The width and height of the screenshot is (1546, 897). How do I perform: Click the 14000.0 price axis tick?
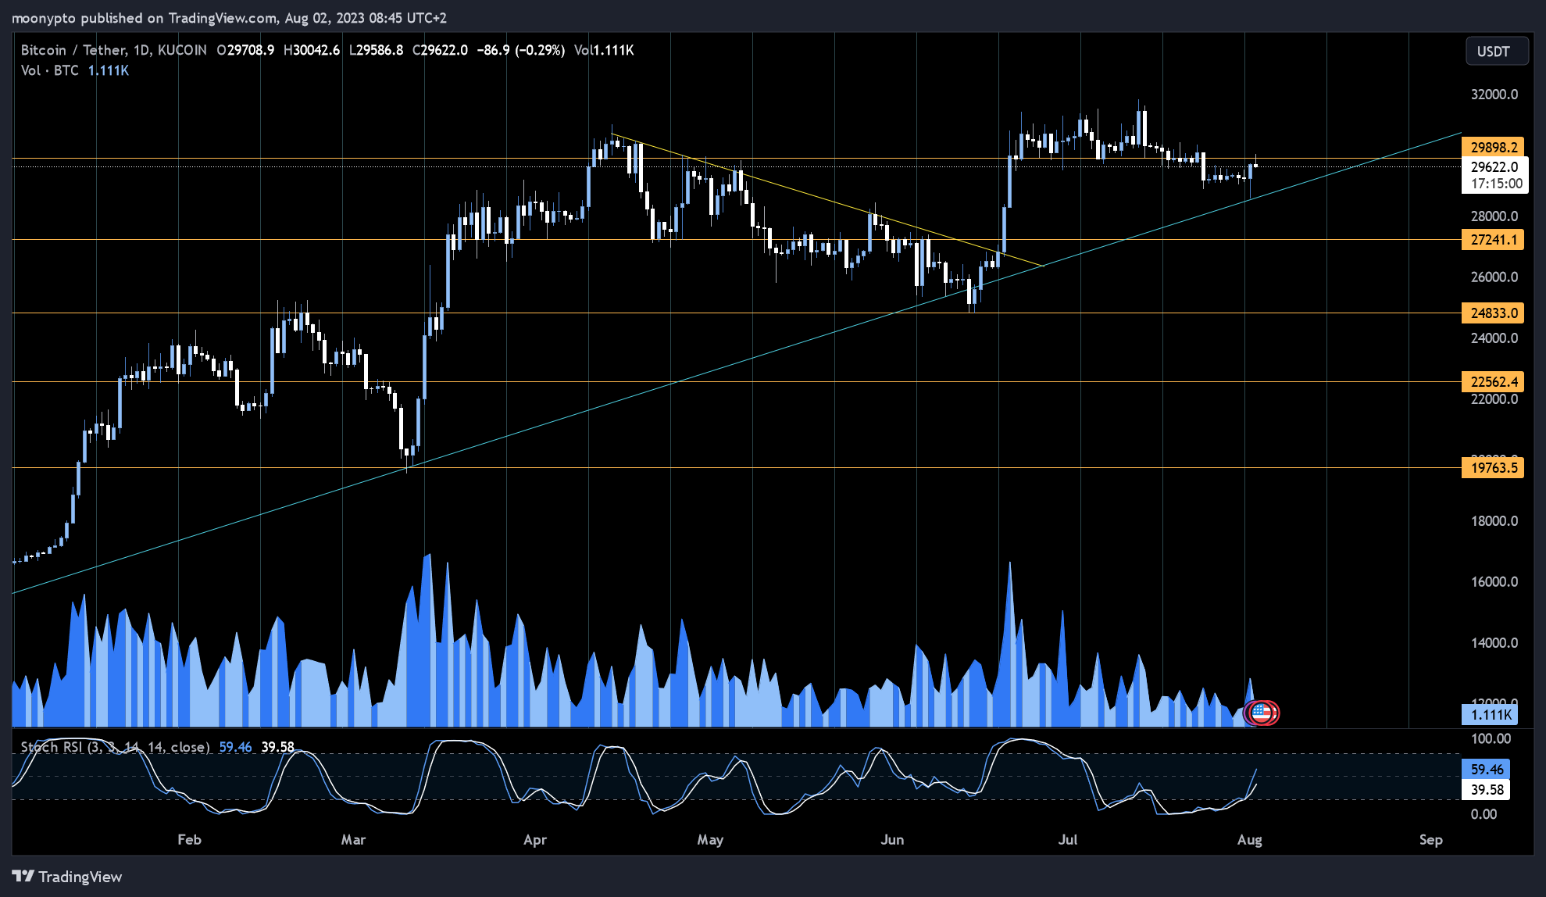click(x=1494, y=643)
